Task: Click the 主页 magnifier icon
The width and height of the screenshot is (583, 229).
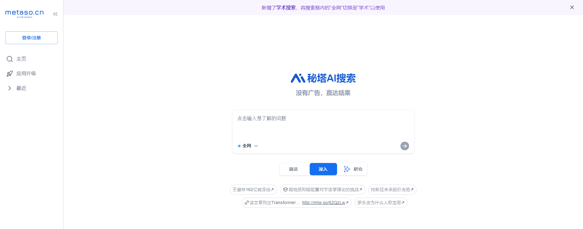Action: click(10, 59)
